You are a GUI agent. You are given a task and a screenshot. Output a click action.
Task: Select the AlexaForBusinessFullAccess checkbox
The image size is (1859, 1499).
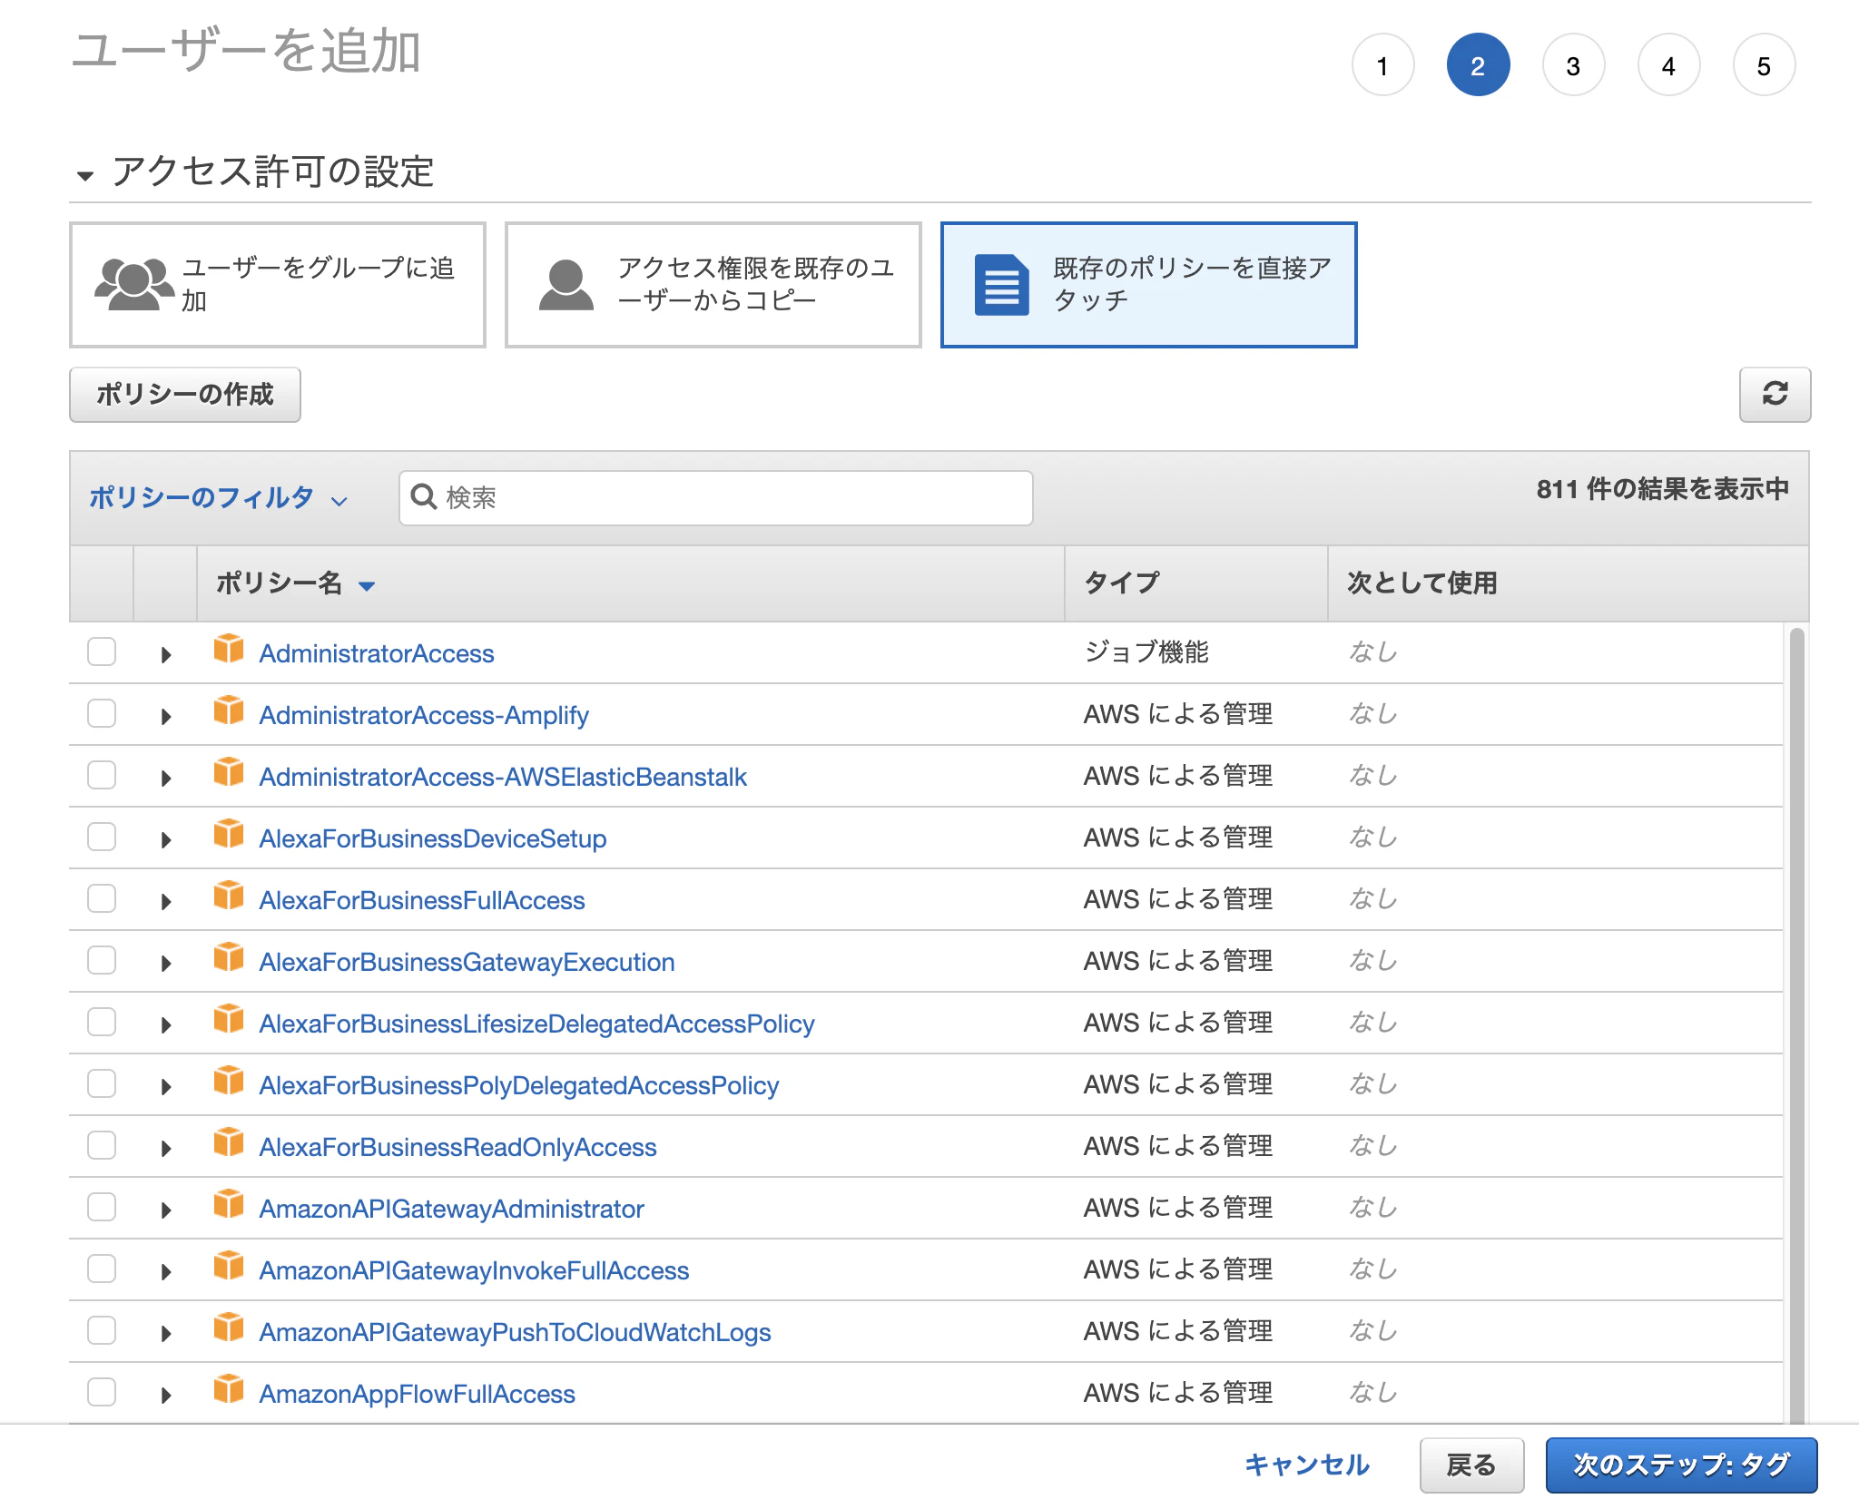(102, 898)
